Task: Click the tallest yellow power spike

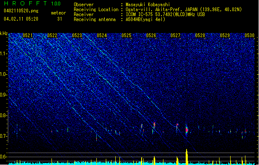Action: tap(187, 157)
